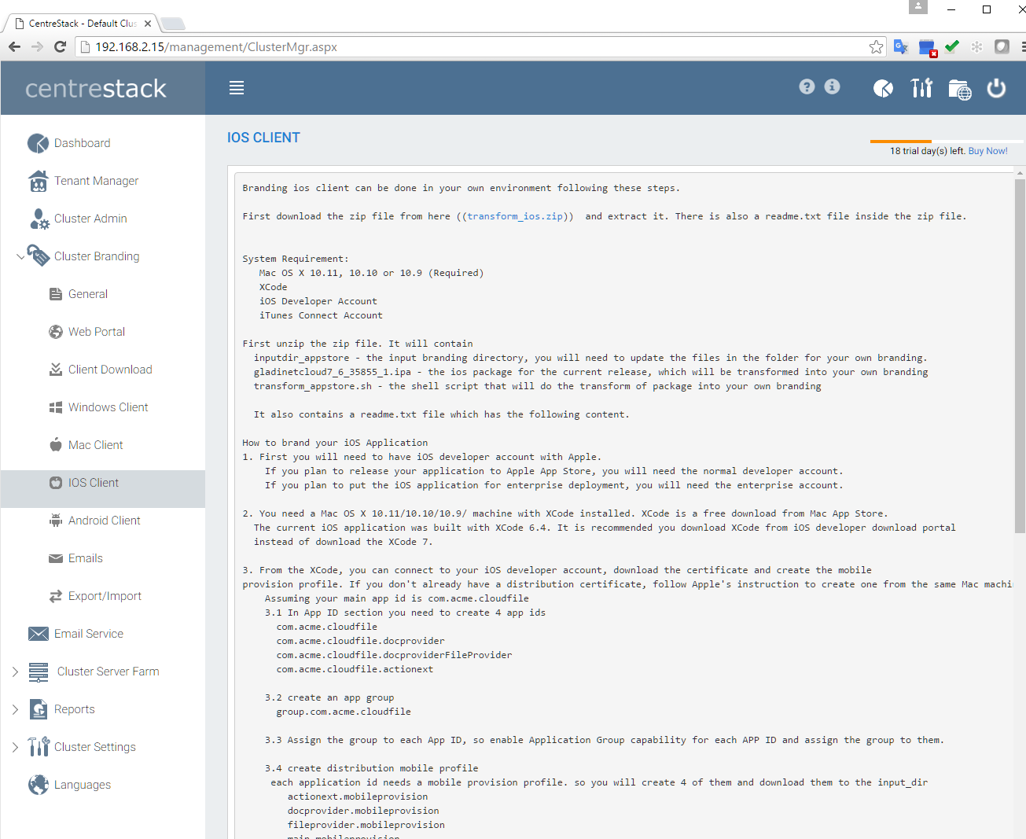
Task: Reload the page in browser
Action: pyautogui.click(x=60, y=47)
